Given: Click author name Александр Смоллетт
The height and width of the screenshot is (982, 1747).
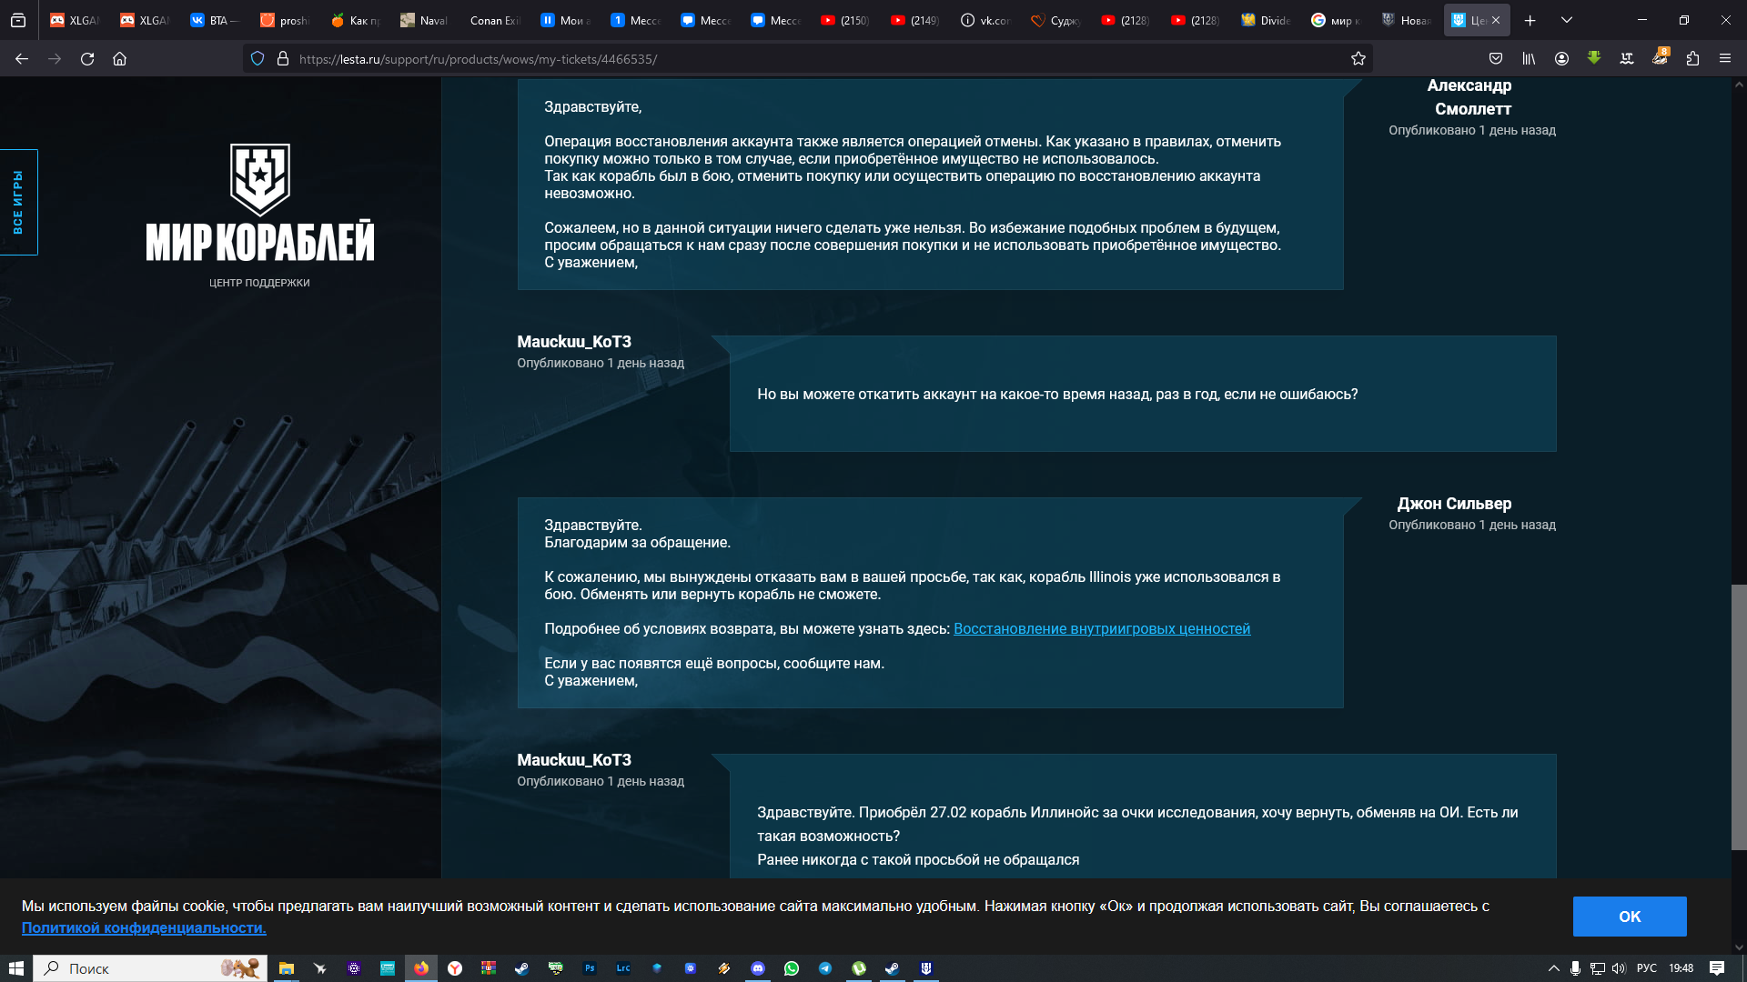Looking at the screenshot, I should pos(1471,97).
